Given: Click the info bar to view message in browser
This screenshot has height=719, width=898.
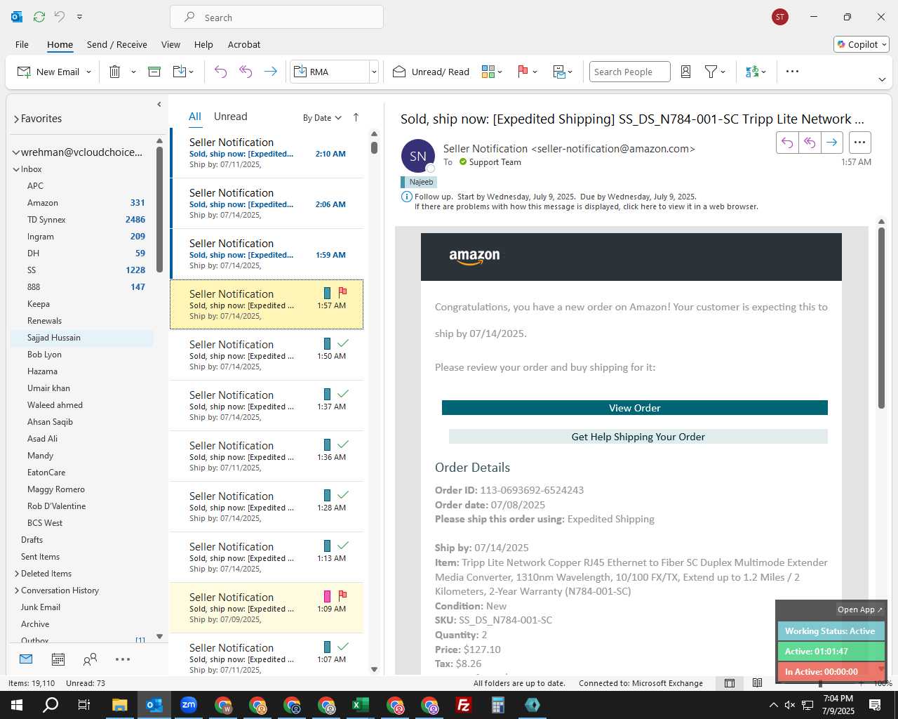Looking at the screenshot, I should (586, 206).
